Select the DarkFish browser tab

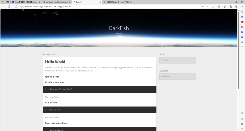click(87, 2)
